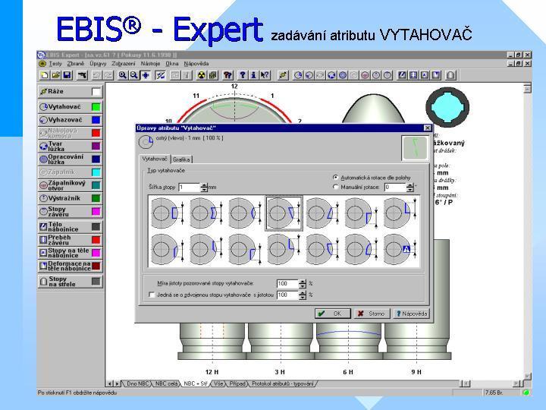
Task: Click the tab scroll right arrow at bottom-left
Action: [x=117, y=384]
